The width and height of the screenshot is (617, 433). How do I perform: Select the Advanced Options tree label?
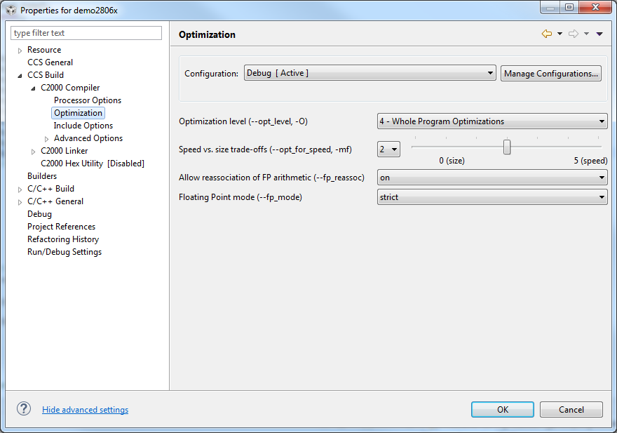point(88,138)
